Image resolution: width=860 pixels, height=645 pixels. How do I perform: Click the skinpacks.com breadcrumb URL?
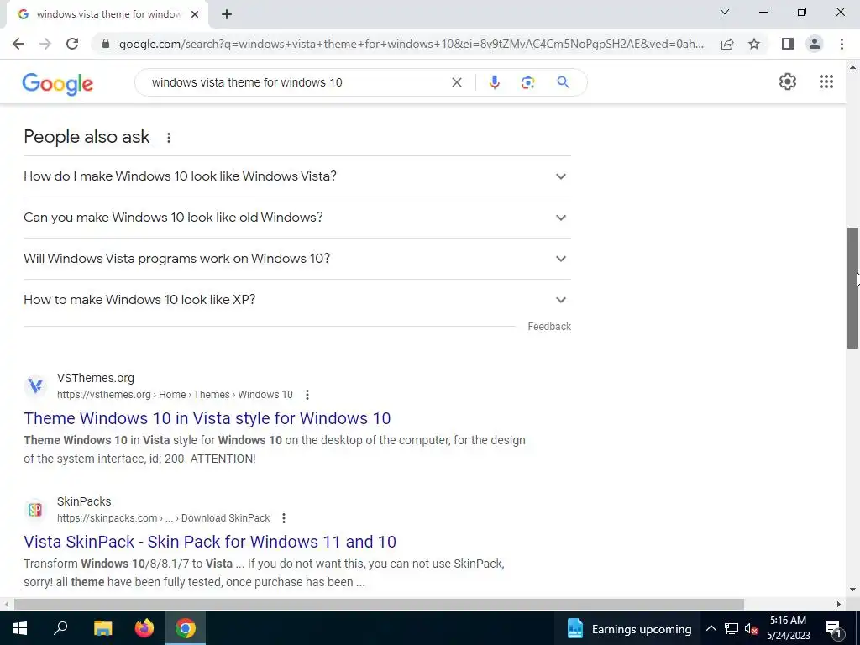(164, 517)
